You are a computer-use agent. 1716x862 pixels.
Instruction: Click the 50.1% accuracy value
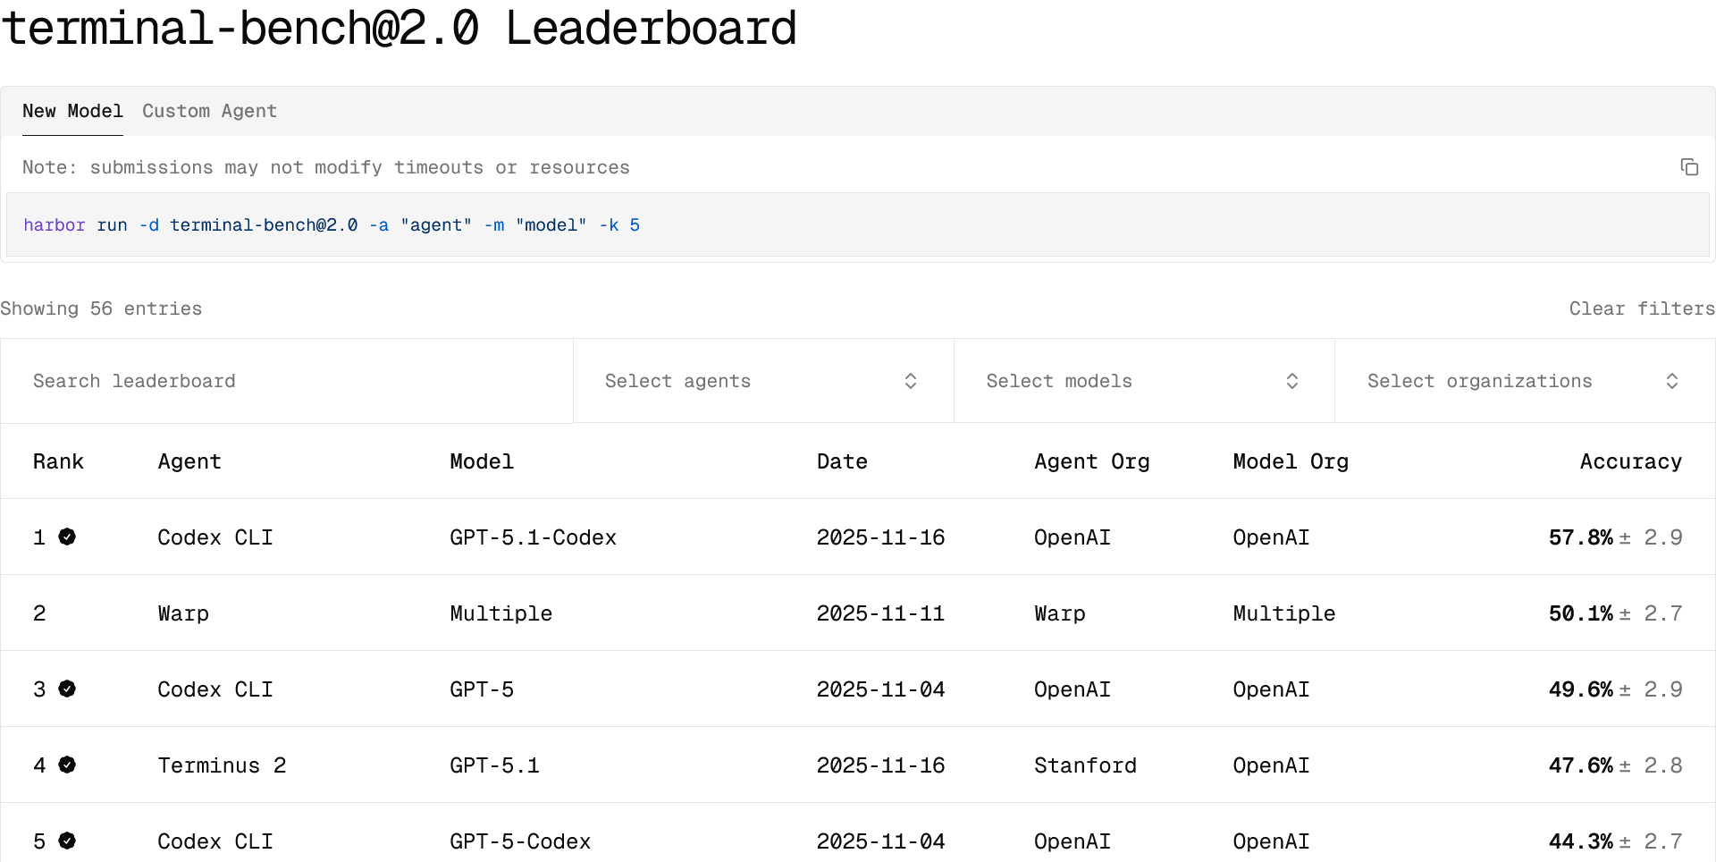click(1581, 613)
